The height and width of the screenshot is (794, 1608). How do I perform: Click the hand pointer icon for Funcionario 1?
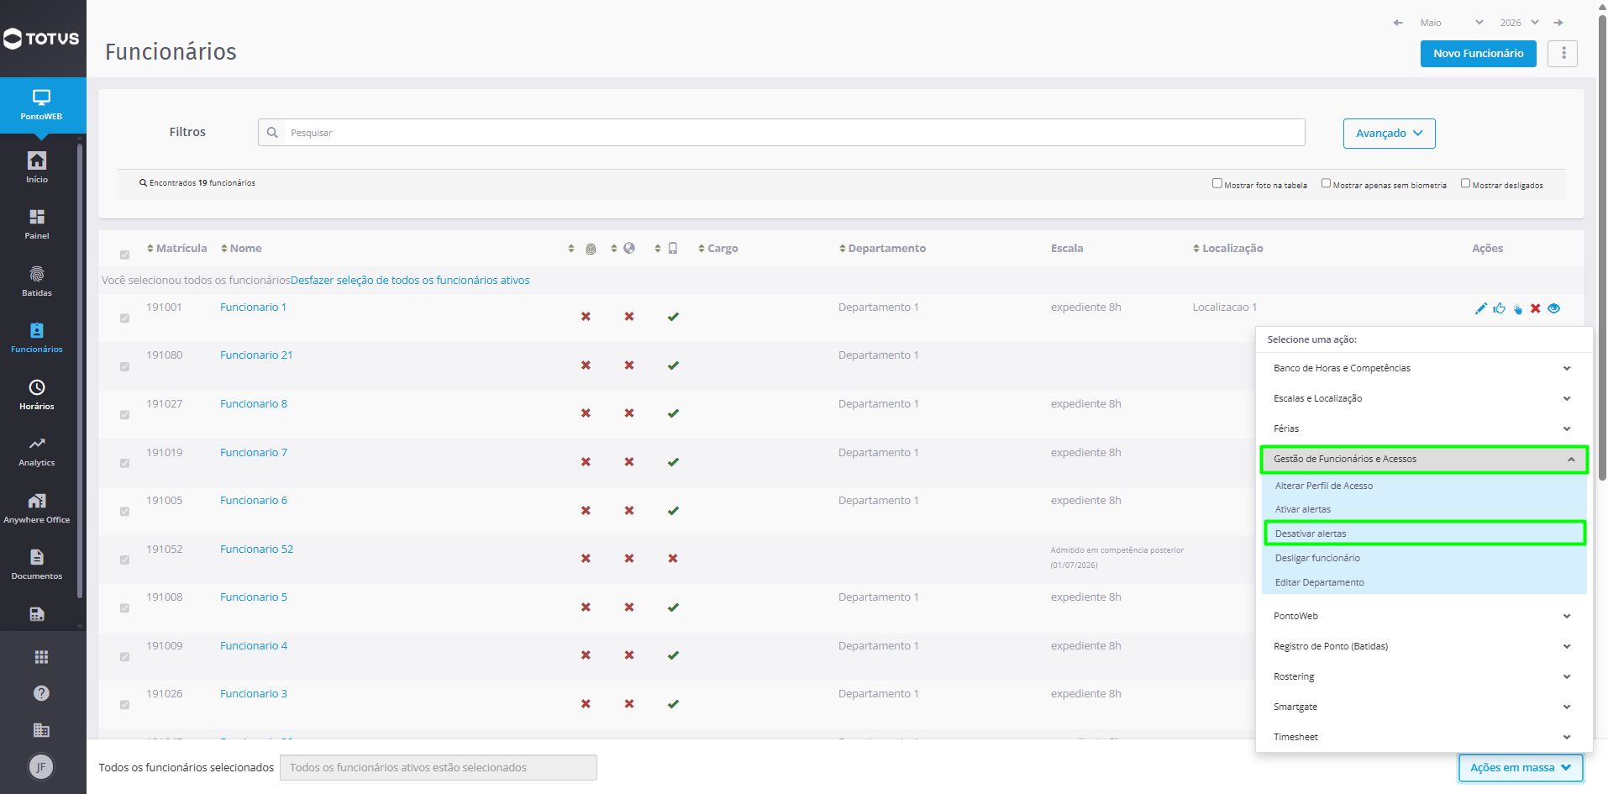tap(1518, 308)
